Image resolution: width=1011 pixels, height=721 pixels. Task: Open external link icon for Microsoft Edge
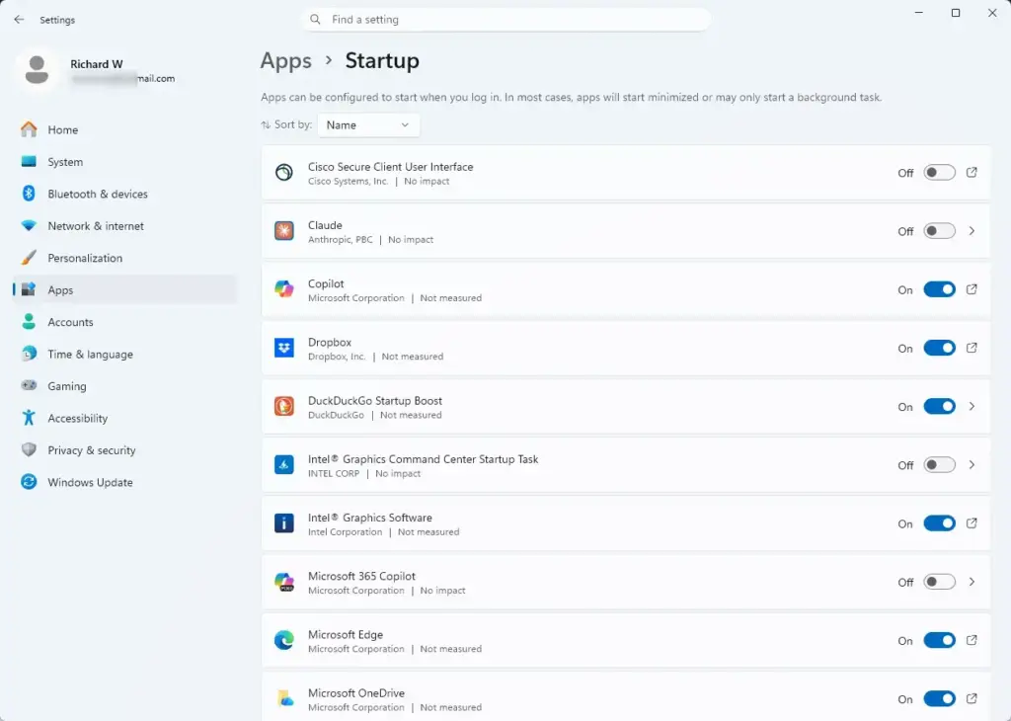(x=972, y=640)
